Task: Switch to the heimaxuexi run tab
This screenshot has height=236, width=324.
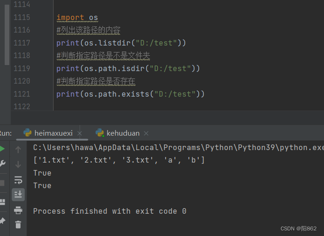Action: point(53,133)
